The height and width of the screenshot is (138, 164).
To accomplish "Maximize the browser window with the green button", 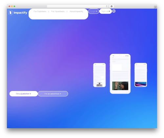I will point(14,6).
